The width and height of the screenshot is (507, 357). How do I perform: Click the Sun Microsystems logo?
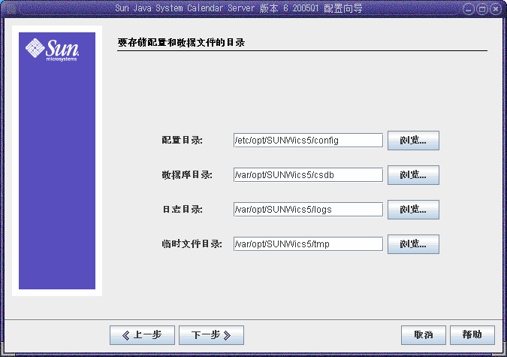[52, 50]
